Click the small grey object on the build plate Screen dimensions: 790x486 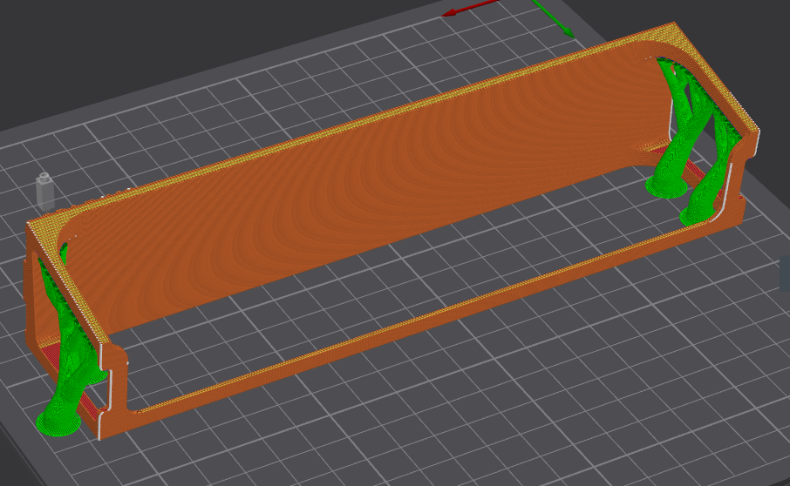(44, 192)
